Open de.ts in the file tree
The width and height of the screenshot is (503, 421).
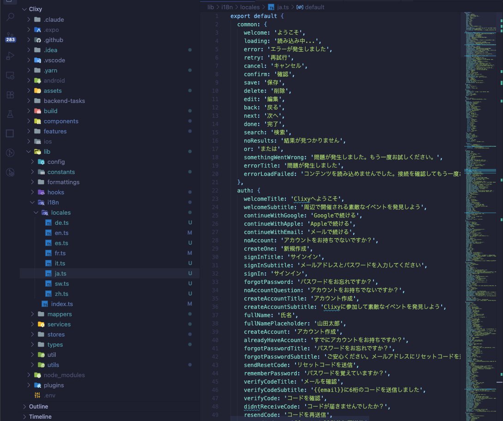pos(62,223)
